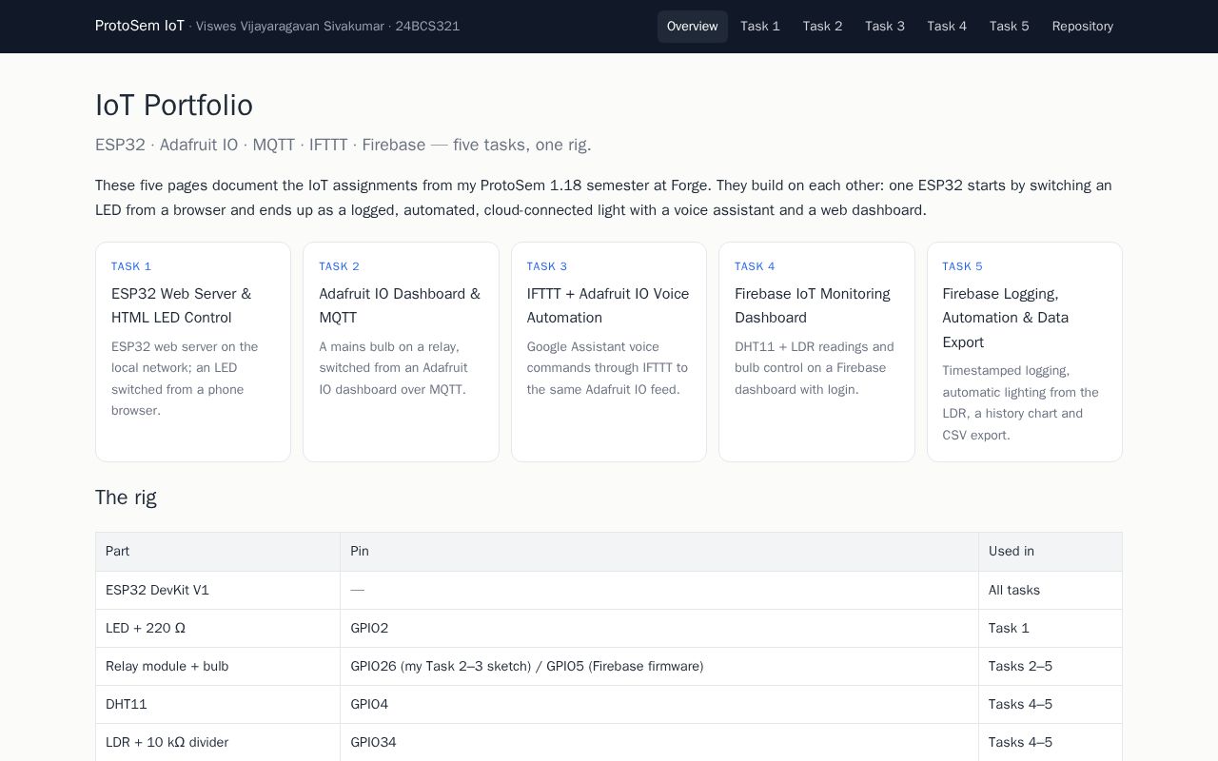Image resolution: width=1218 pixels, height=761 pixels.
Task: Switch to Task 2 nav item
Action: pyautogui.click(x=822, y=27)
